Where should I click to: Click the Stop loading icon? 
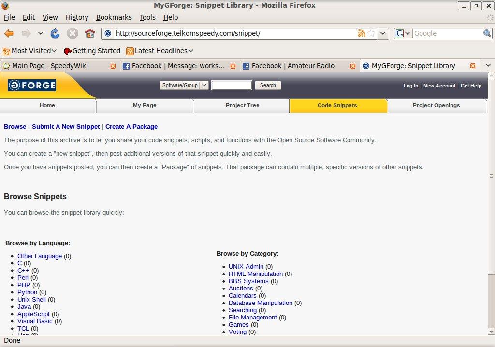tap(73, 33)
